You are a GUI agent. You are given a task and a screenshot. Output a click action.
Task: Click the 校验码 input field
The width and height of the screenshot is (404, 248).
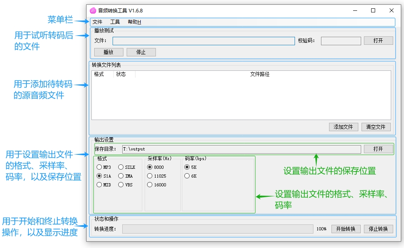[341, 41]
